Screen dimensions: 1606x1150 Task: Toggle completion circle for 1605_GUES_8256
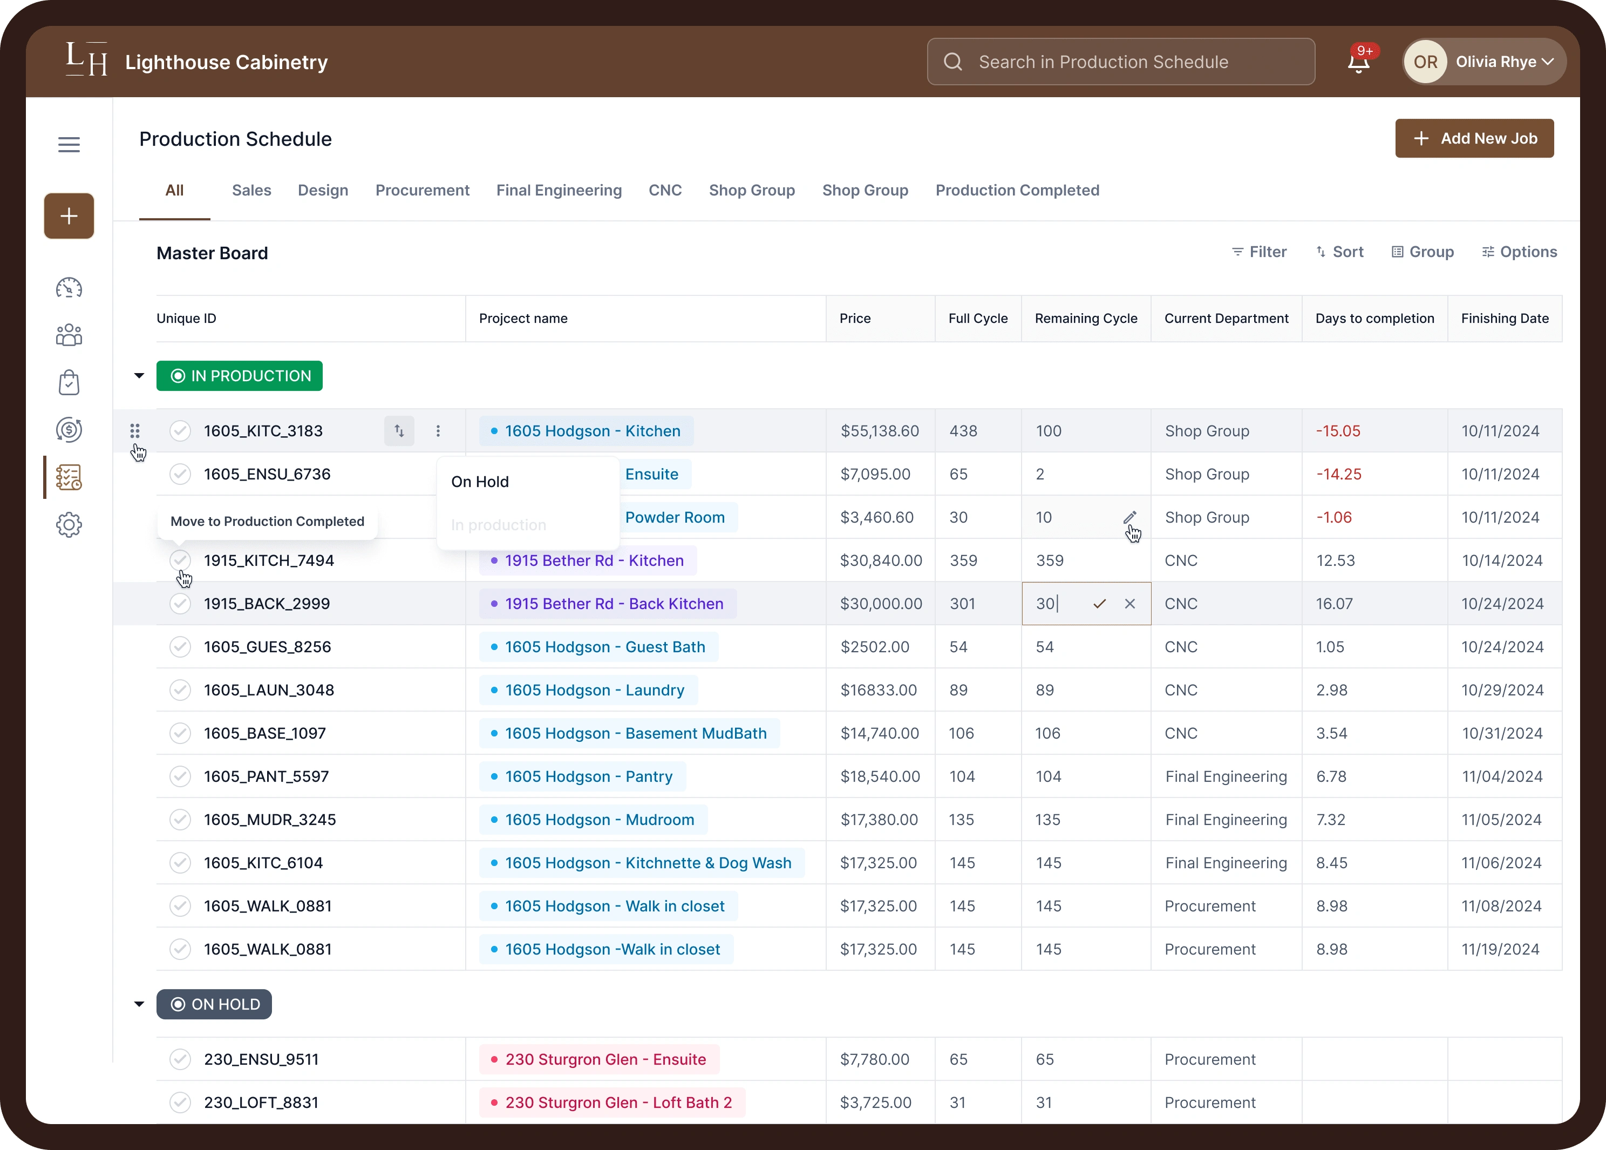(180, 646)
